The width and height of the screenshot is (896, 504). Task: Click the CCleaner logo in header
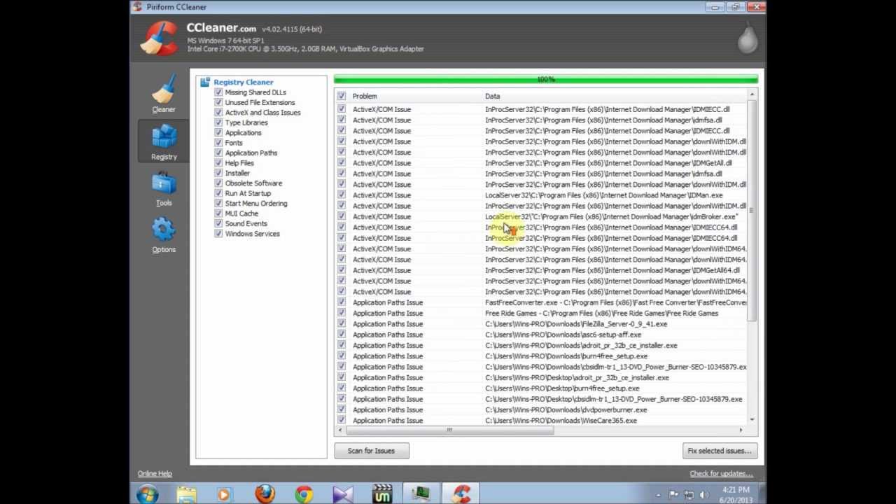160,38
